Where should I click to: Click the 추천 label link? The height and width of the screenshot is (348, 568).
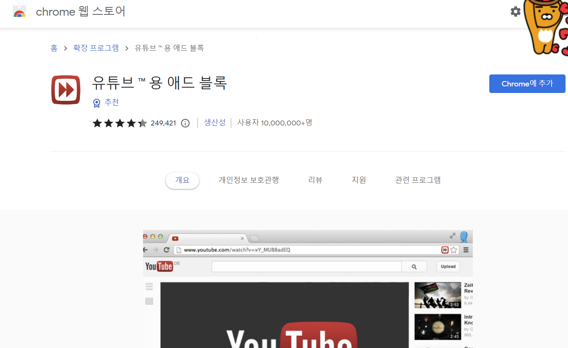pyautogui.click(x=112, y=102)
